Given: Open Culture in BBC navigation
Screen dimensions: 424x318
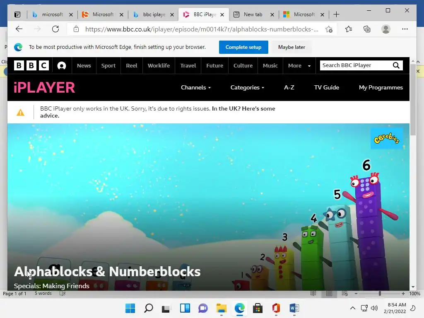Looking at the screenshot, I should coord(243,66).
